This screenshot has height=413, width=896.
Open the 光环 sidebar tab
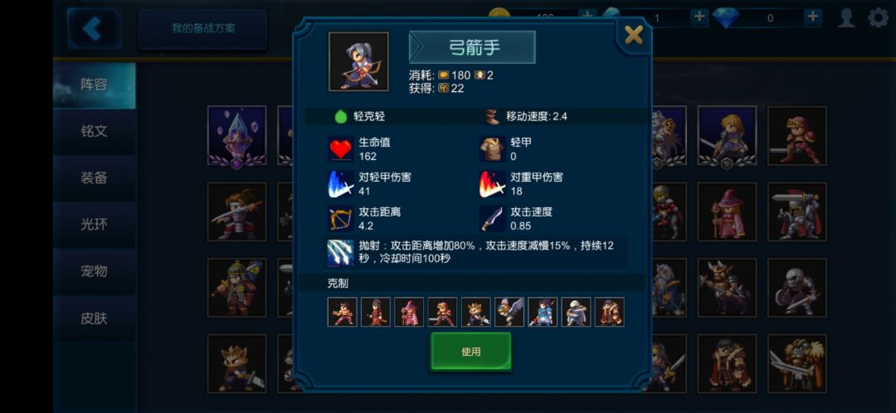[x=95, y=225]
